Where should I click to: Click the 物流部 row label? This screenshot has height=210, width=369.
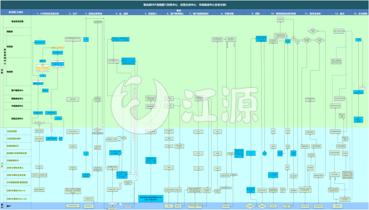(10, 72)
